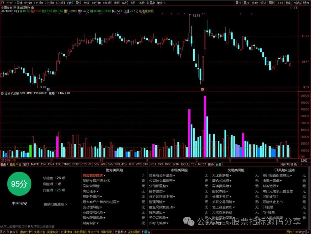
Task: Show 更多 indicators in indicator bar
Action: coord(211,164)
